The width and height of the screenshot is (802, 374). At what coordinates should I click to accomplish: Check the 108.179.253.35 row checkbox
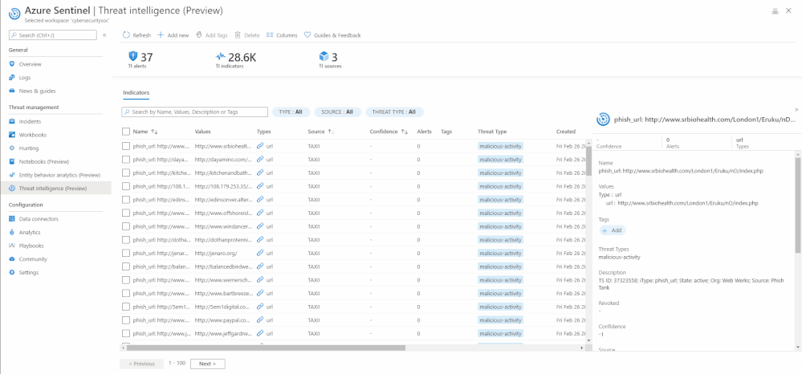coord(126,186)
